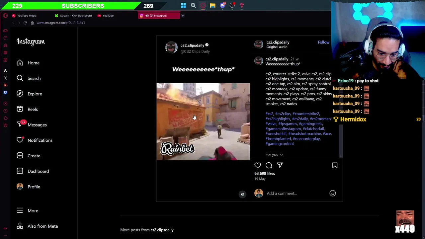
Task: Expand the For you dropdown
Action: tap(274, 154)
